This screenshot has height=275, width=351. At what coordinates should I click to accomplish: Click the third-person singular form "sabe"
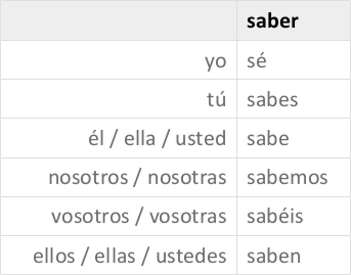pyautogui.click(x=268, y=139)
